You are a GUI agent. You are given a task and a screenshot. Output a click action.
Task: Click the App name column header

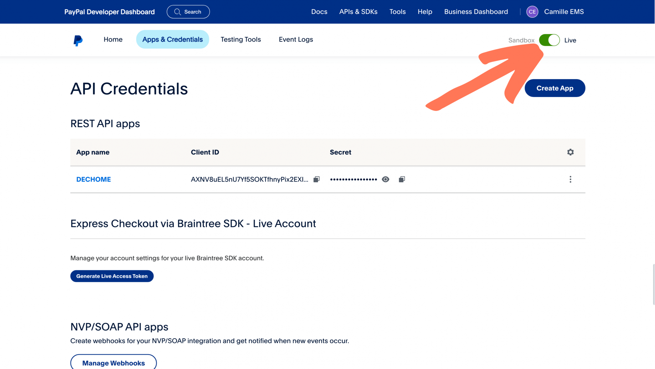coord(93,152)
